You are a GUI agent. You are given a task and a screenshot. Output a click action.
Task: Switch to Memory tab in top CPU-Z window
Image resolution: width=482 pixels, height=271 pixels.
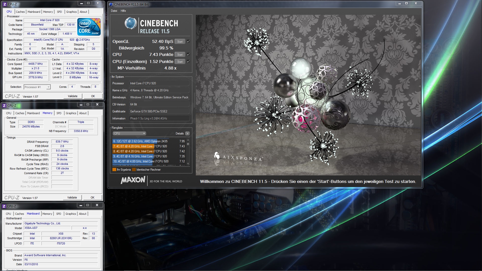coord(48,12)
